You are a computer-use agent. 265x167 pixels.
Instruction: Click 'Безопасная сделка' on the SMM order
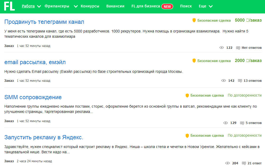coord(207,95)
